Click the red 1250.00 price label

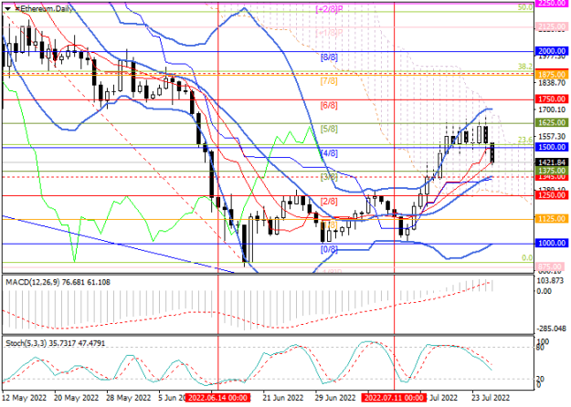click(552, 195)
